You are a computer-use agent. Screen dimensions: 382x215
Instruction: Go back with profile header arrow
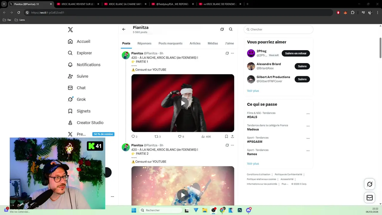pyautogui.click(x=124, y=29)
